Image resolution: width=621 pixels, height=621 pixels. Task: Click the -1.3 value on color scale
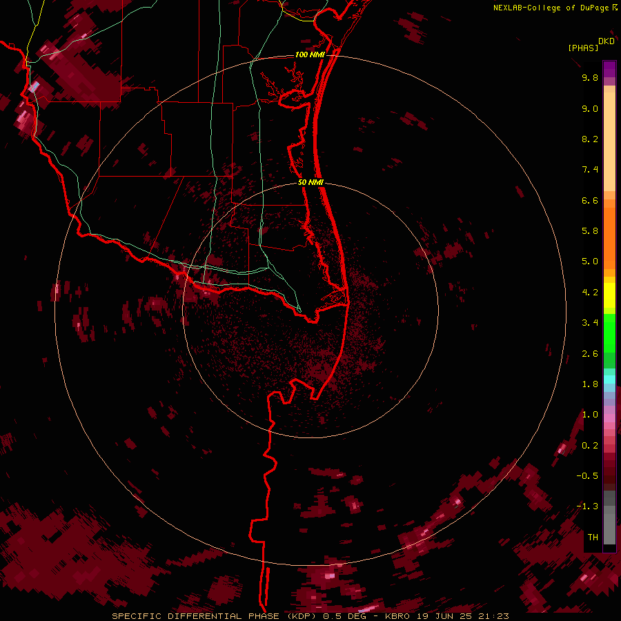[x=587, y=506]
